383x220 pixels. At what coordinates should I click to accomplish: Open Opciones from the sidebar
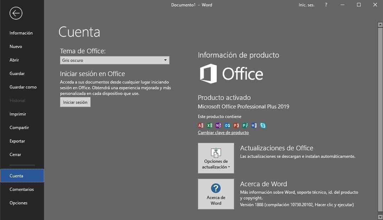tap(18, 203)
